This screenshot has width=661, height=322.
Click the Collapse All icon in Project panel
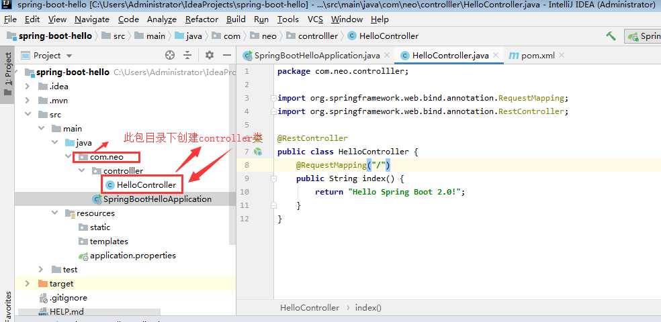(187, 55)
